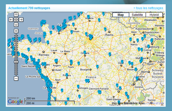Click the Saint-Etienne city label
Image resolution: width=172 pixels, height=111 pixels.
point(114,99)
